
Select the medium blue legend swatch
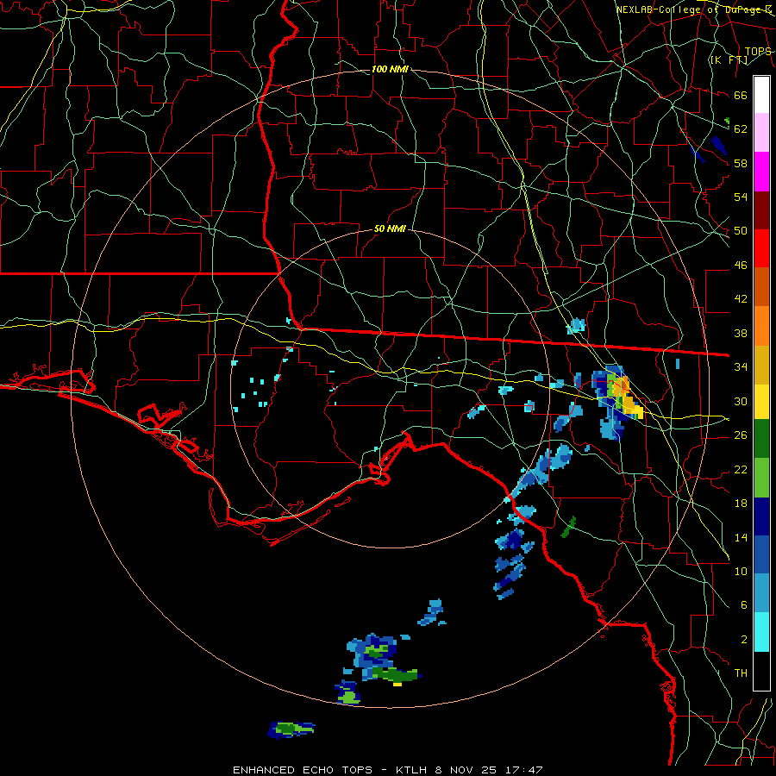(761, 554)
